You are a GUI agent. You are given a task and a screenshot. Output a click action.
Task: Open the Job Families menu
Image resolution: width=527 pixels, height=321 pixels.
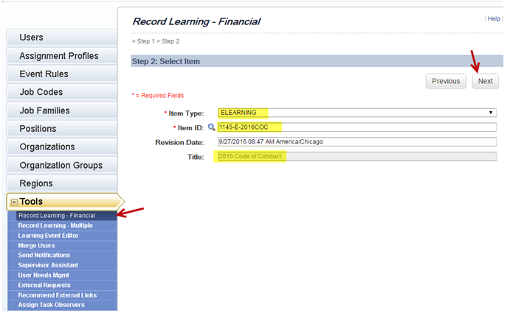(62, 110)
